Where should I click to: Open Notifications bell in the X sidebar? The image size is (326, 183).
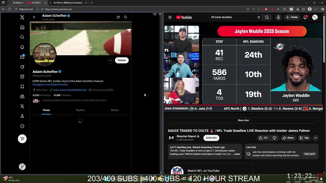[22, 47]
